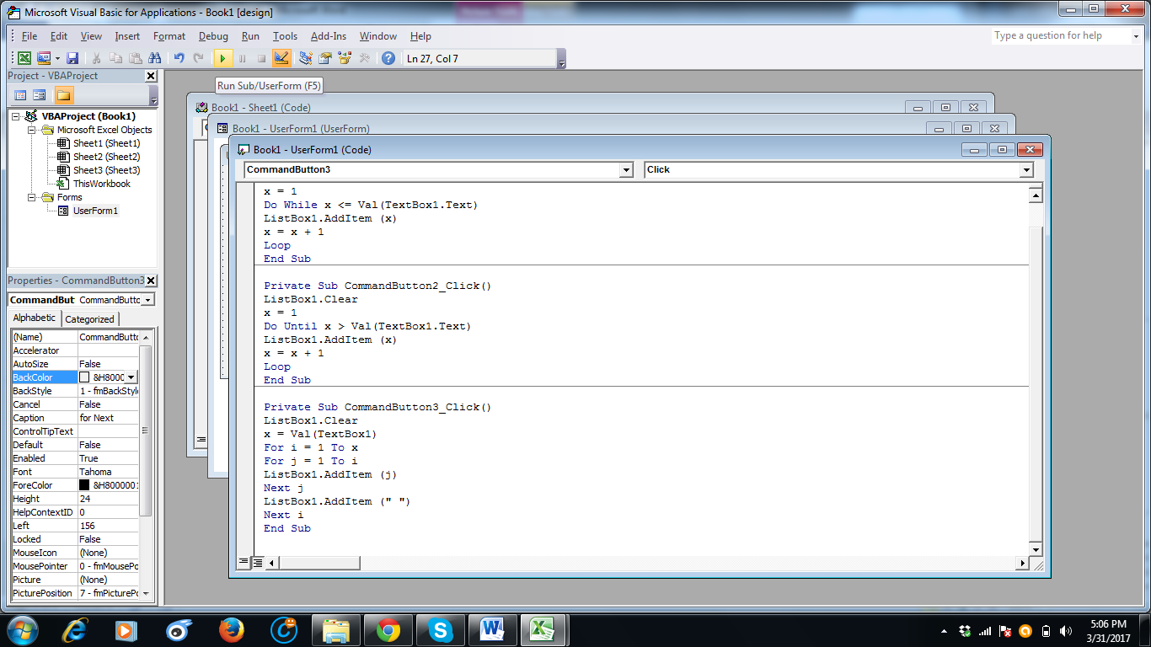Show the Toolbox with the hammer-wrench icon
Image resolution: width=1151 pixels, height=647 pixels.
pyautogui.click(x=364, y=58)
